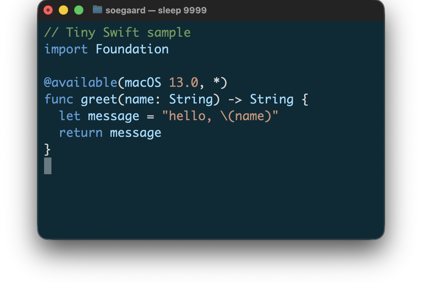The width and height of the screenshot is (422, 283).
Task: Click the '@available' attribute
Action: (x=80, y=82)
